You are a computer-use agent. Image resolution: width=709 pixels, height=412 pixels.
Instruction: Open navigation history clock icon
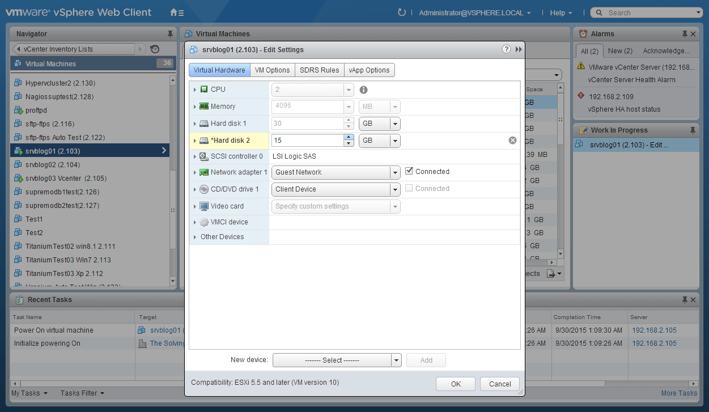point(155,49)
